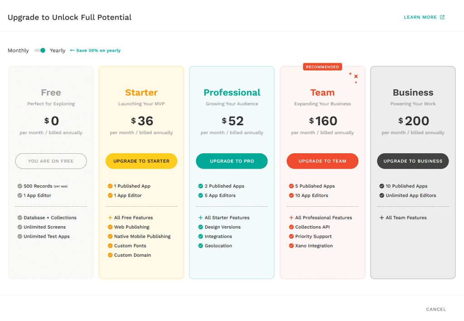This screenshot has width=464, height=321.
Task: Choose the Upgrade to Team button
Action: 322,161
